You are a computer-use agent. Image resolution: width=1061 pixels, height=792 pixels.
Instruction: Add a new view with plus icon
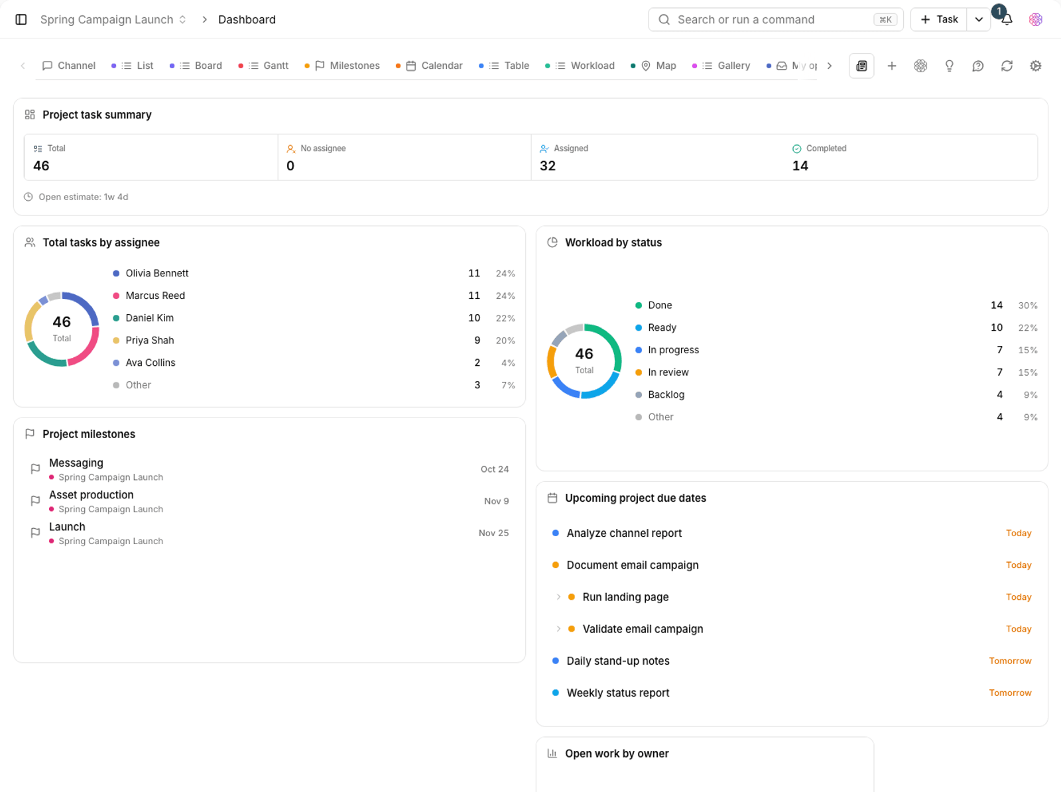tap(892, 66)
